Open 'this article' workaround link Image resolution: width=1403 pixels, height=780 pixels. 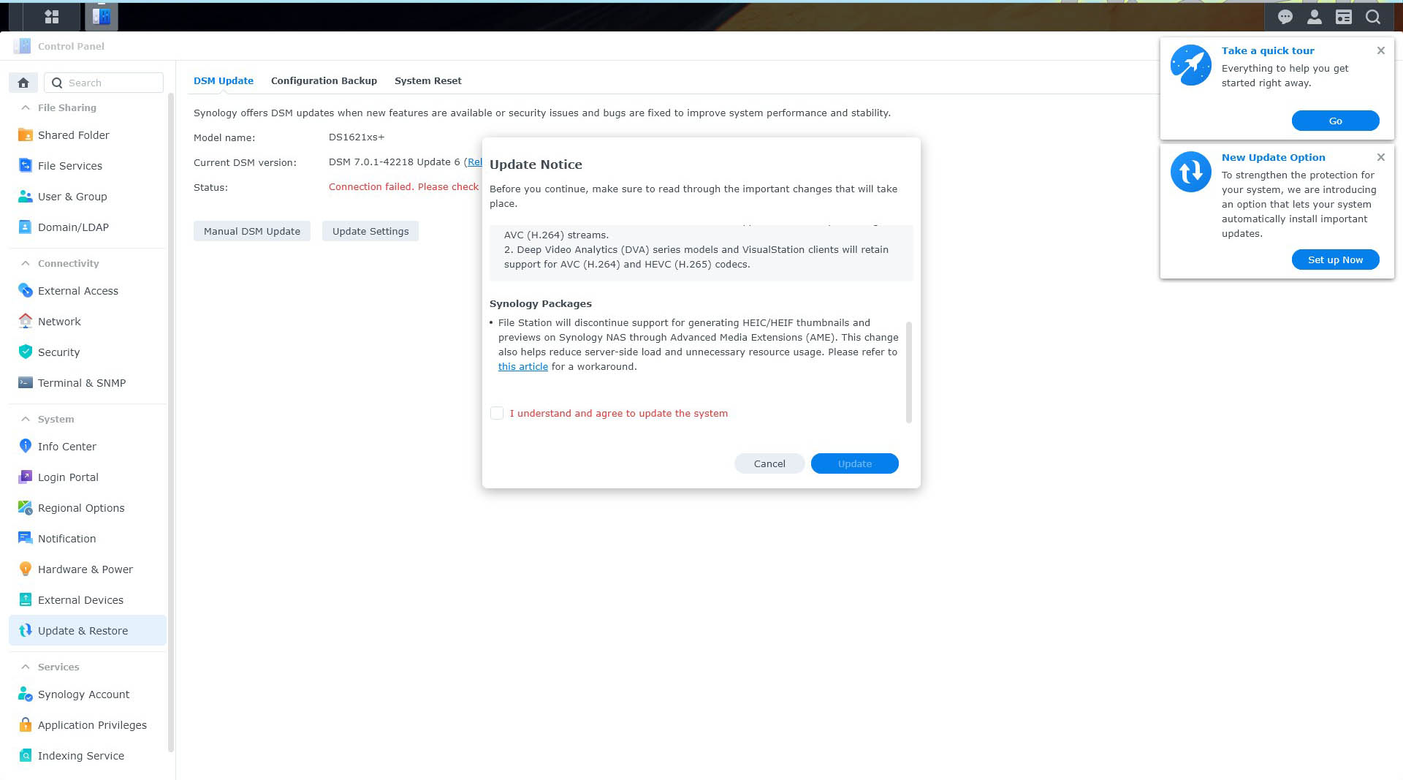[x=523, y=367]
